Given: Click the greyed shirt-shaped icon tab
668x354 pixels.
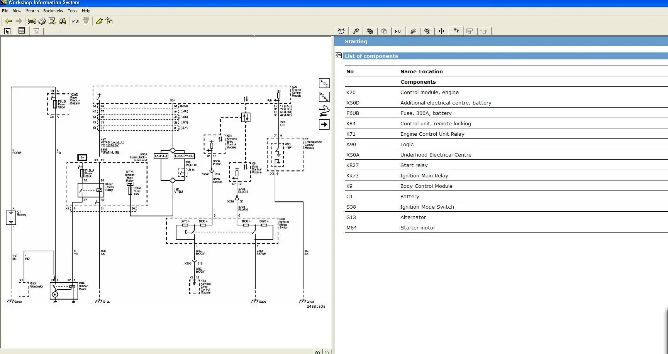Looking at the screenshot, I should (x=484, y=31).
